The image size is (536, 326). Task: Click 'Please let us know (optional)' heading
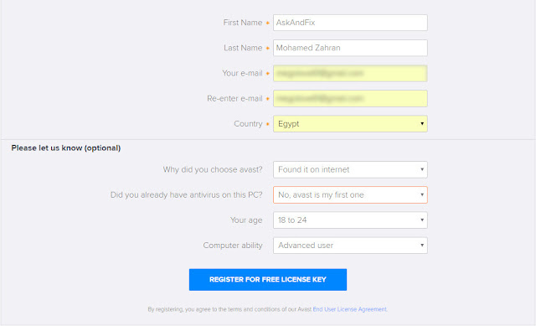click(x=66, y=148)
